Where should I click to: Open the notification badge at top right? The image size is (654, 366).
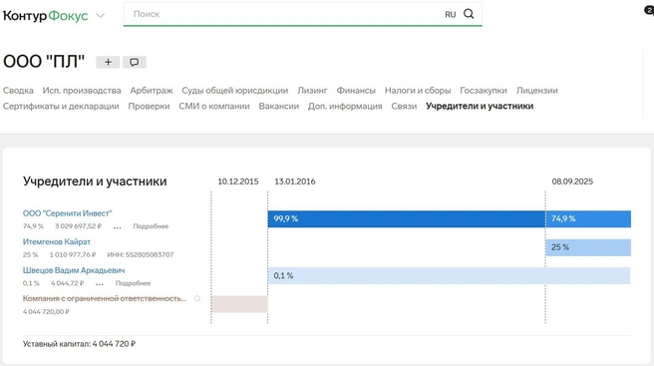pos(649,10)
